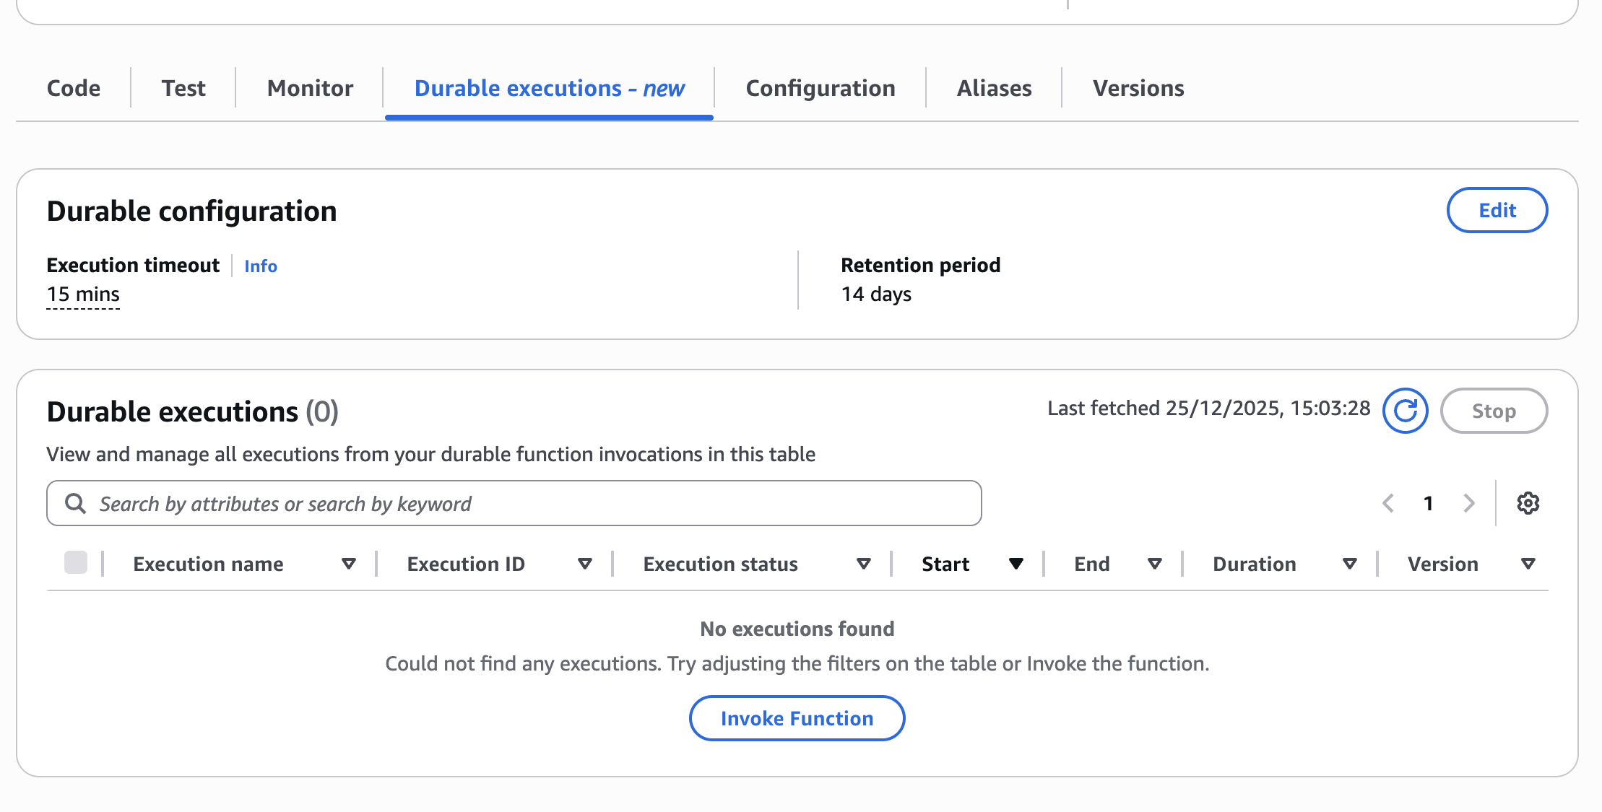Open sort options for Start column
The width and height of the screenshot is (1602, 812).
click(x=1016, y=563)
